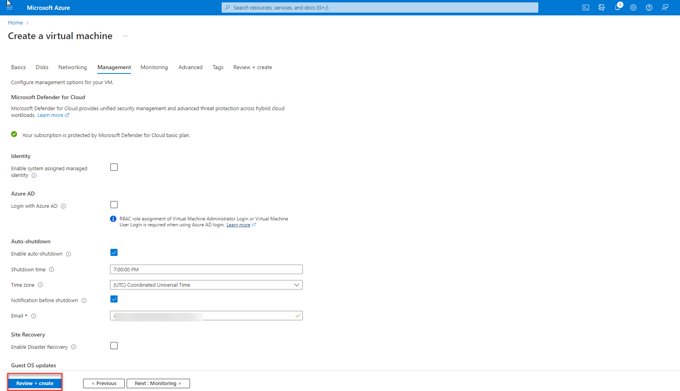
Task: Focus the search resources, services, and docs box
Action: 380,8
